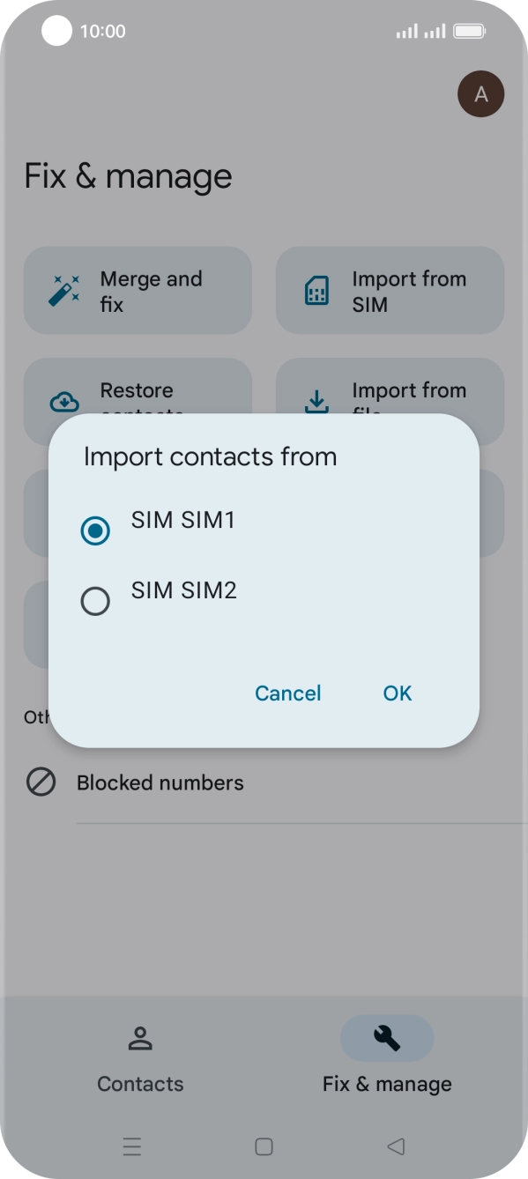This screenshot has height=1179, width=528.
Task: Select the SIM SIM2 radio button
Action: (x=95, y=601)
